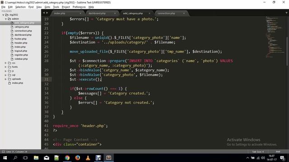The image size is (289, 162).
Task: Open the Goto menu
Action: 47,7
